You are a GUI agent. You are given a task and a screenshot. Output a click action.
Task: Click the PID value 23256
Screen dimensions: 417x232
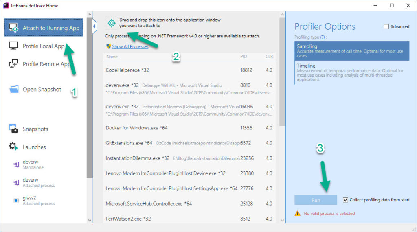247,158
